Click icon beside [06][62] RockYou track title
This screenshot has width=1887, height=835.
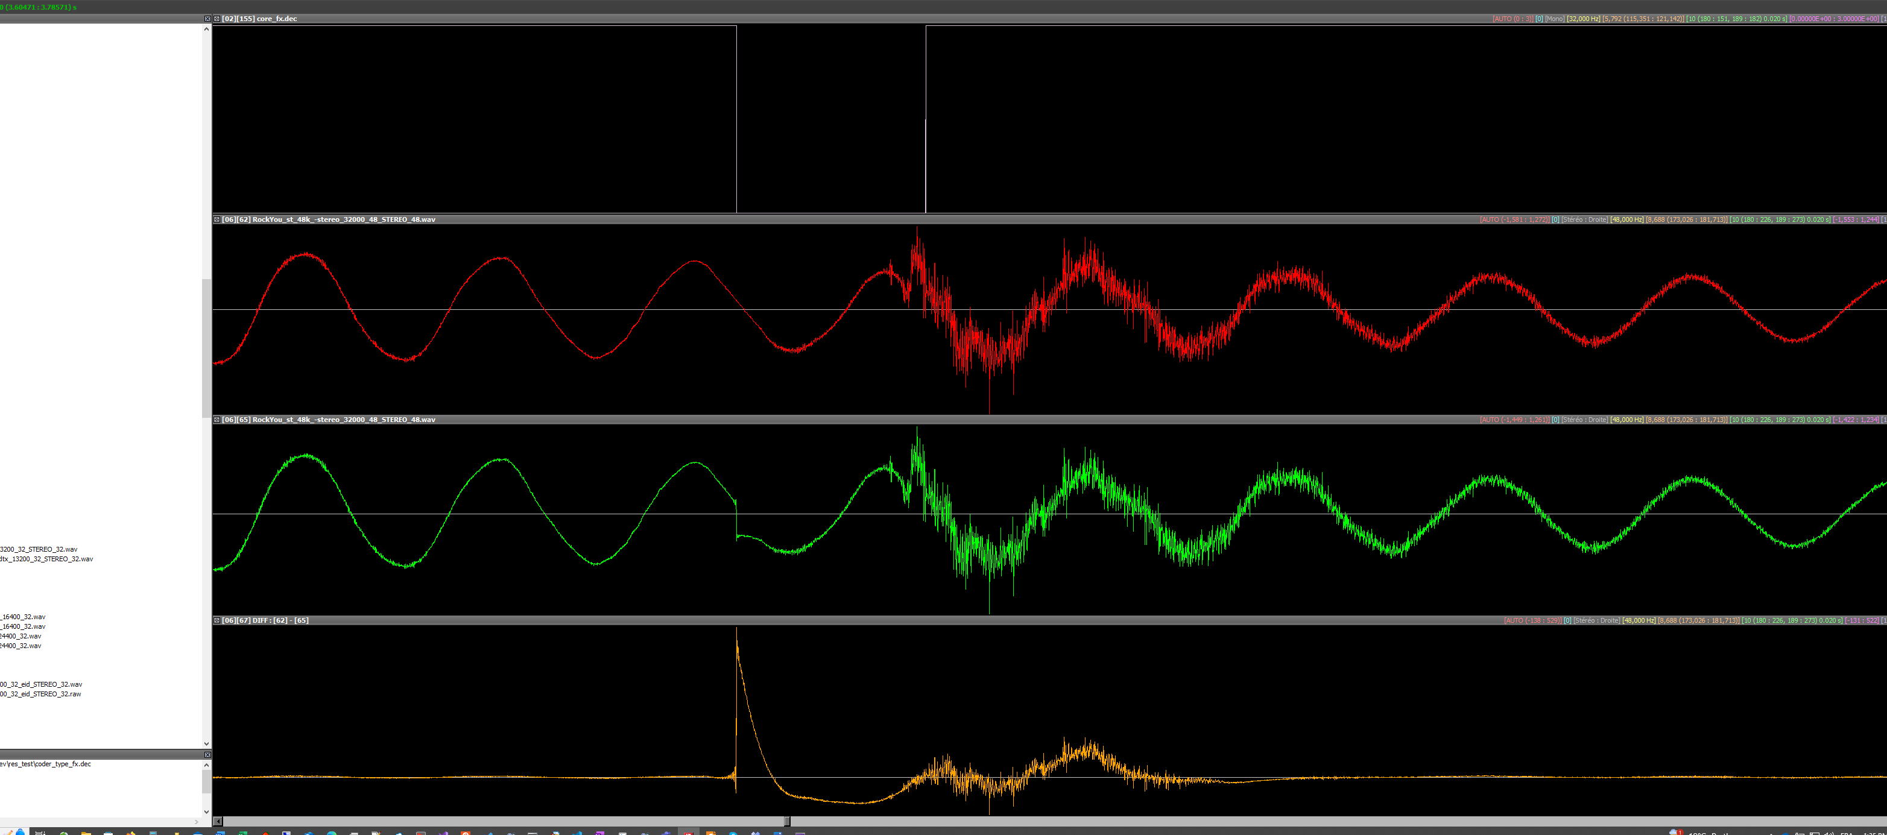click(217, 219)
